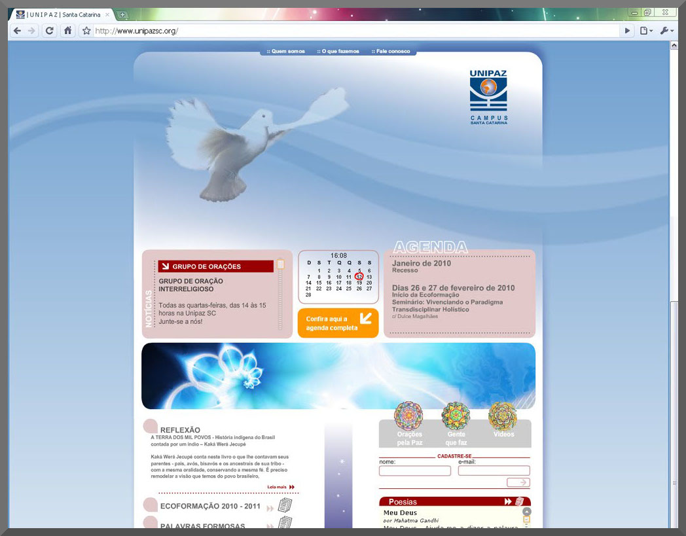Click the document icon beside Ecoformação
This screenshot has height=536, width=686.
point(285,505)
